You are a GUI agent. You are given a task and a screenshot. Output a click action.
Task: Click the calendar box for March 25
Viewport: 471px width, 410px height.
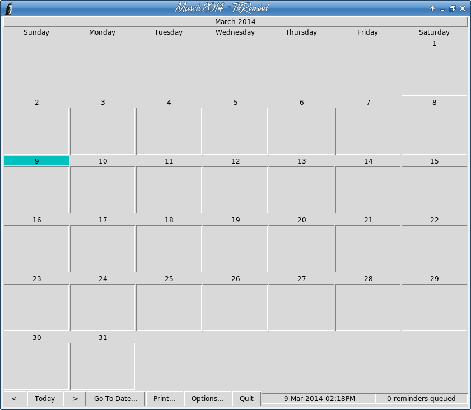point(169,307)
